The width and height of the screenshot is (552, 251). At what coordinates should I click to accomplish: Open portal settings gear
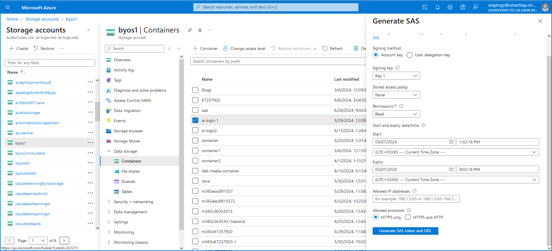pos(450,7)
